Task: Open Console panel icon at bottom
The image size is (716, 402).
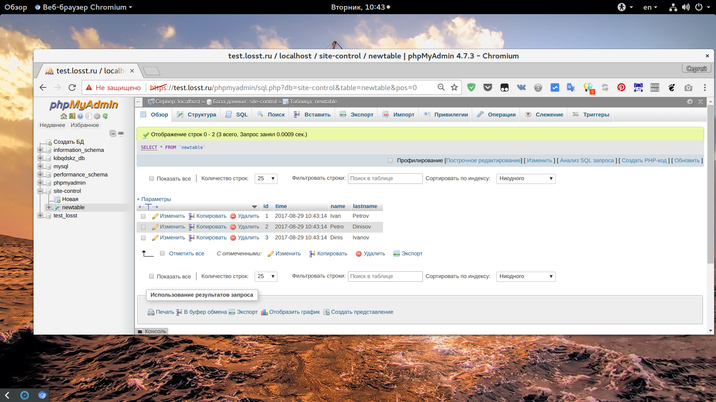Action: coord(140,331)
